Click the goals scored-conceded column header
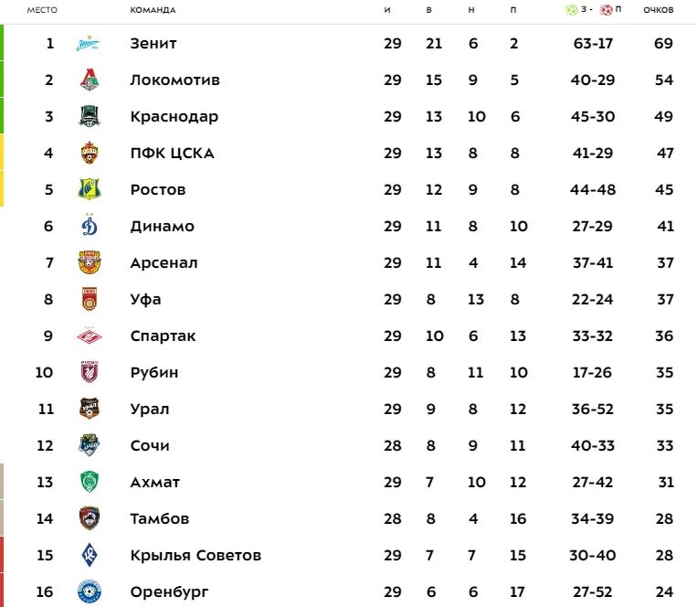The image size is (697, 607). (593, 9)
